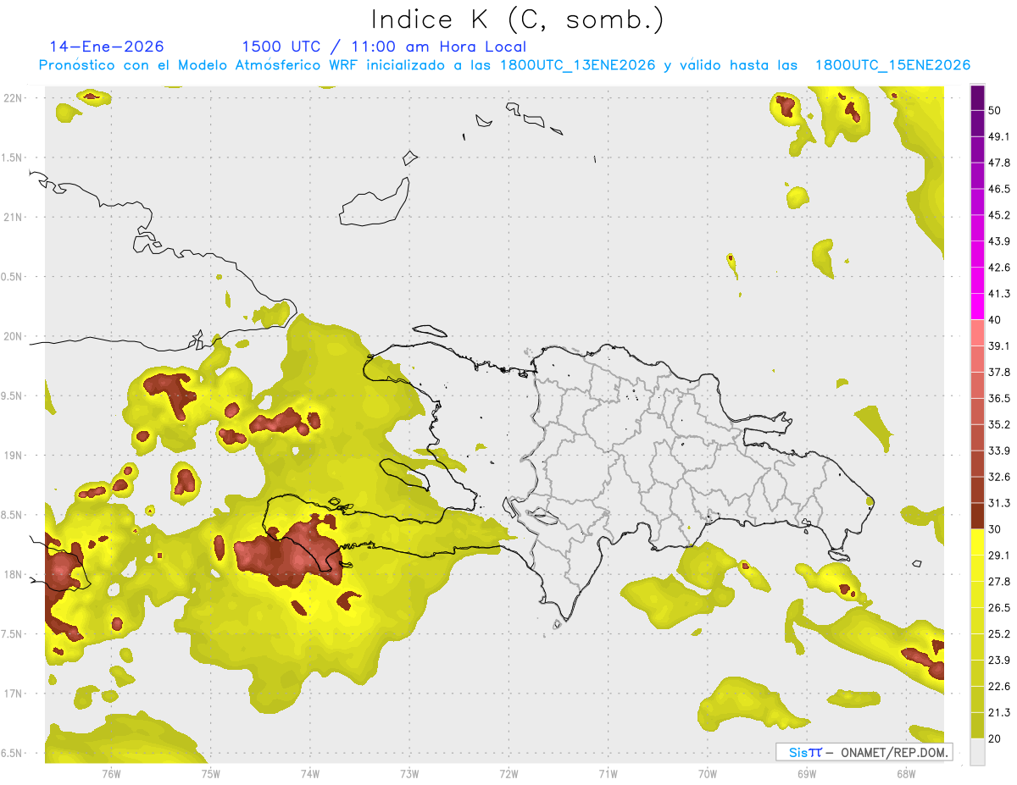Image resolution: width=1017 pixels, height=785 pixels.
Task: Click the colorbar value '49.1'
Action: (x=999, y=136)
